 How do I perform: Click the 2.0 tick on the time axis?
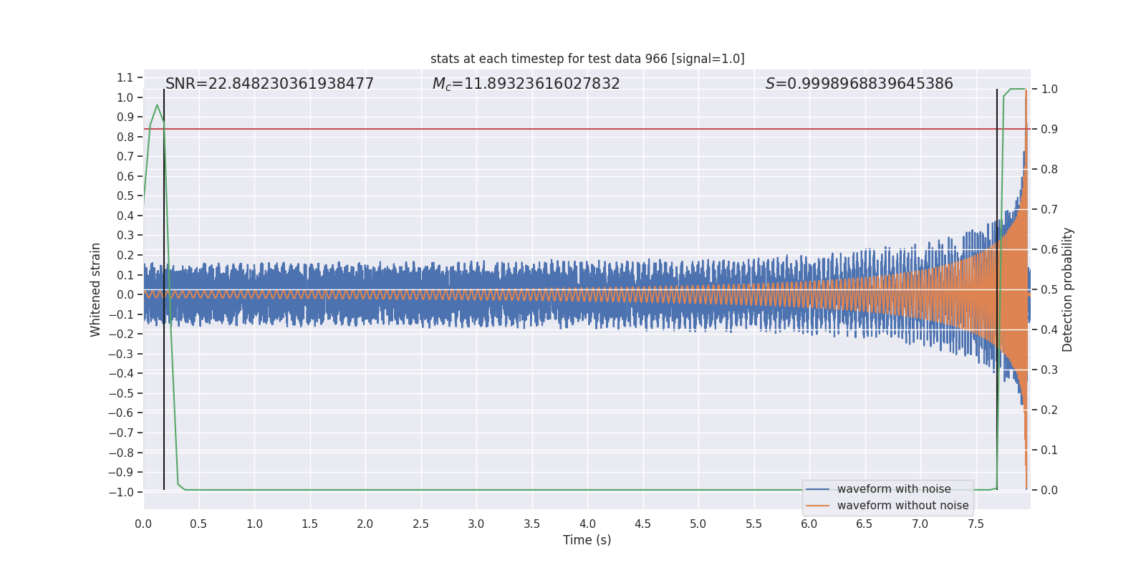365,524
